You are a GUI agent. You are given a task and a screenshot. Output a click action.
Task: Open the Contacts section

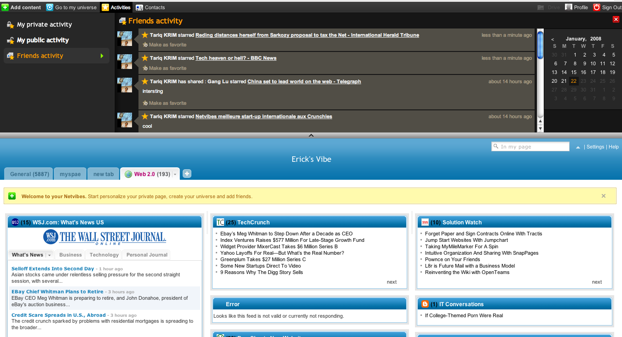(x=150, y=7)
